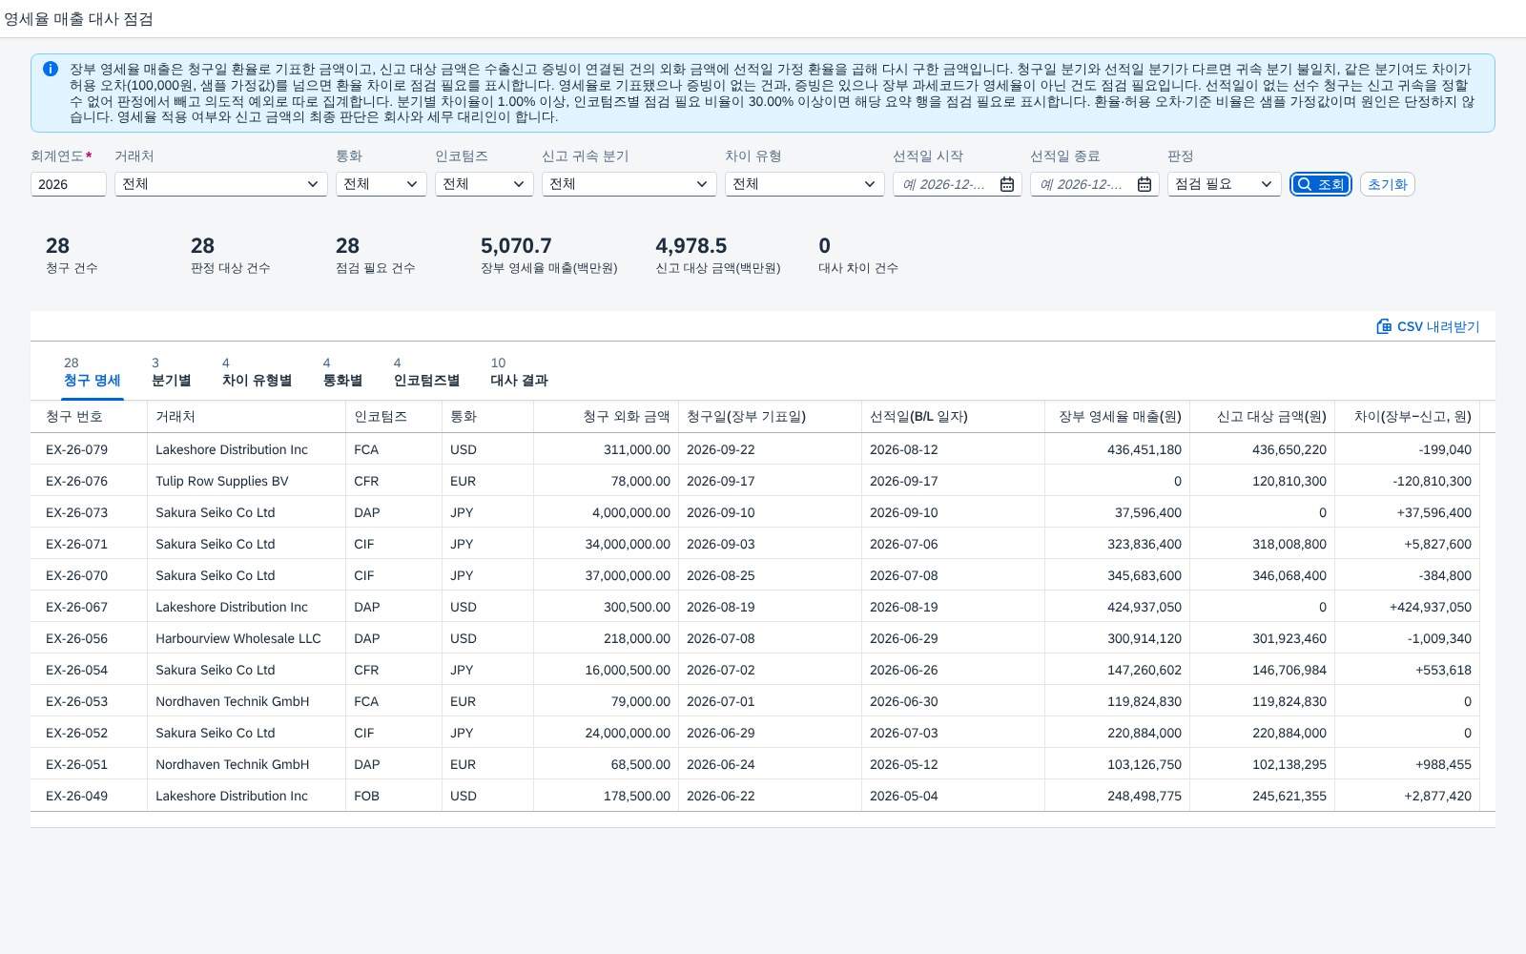The image size is (1526, 954).
Task: Sort by 청구 외화 금액 column header
Action: pyautogui.click(x=606, y=417)
